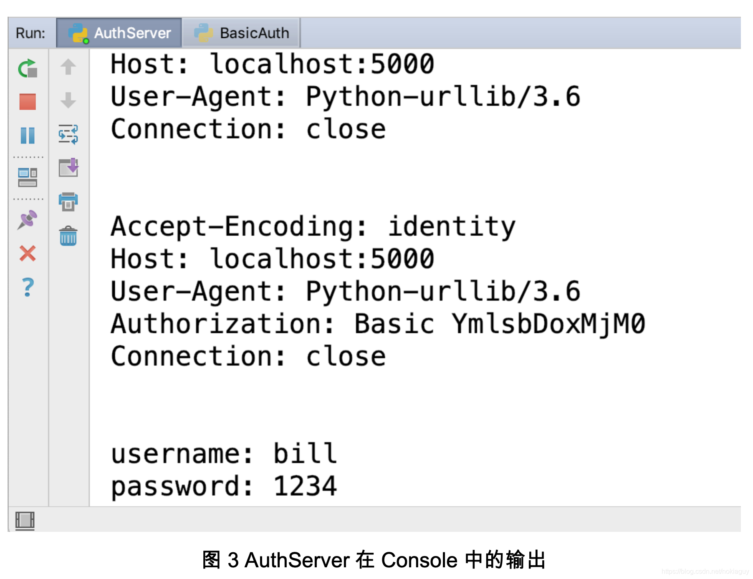Clear all console output with trash icon
This screenshot has width=753, height=579.
coord(68,236)
